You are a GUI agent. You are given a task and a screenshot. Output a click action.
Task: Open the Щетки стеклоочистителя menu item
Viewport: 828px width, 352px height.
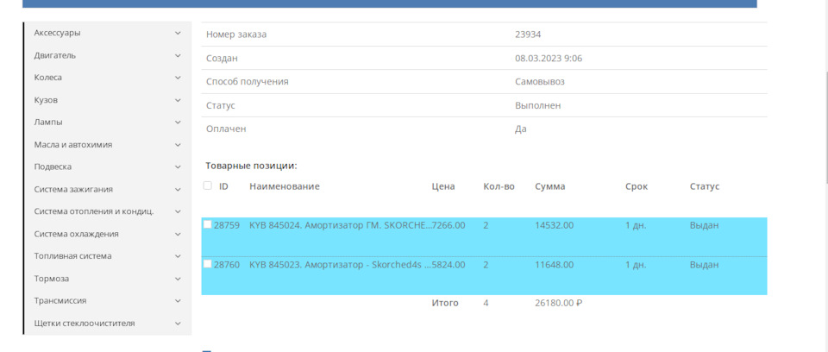pyautogui.click(x=85, y=324)
